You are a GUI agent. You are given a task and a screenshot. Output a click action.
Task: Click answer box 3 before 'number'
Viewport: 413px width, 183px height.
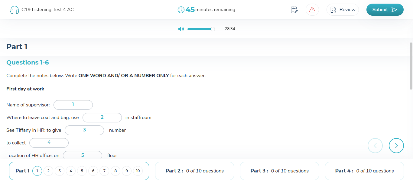(84, 130)
